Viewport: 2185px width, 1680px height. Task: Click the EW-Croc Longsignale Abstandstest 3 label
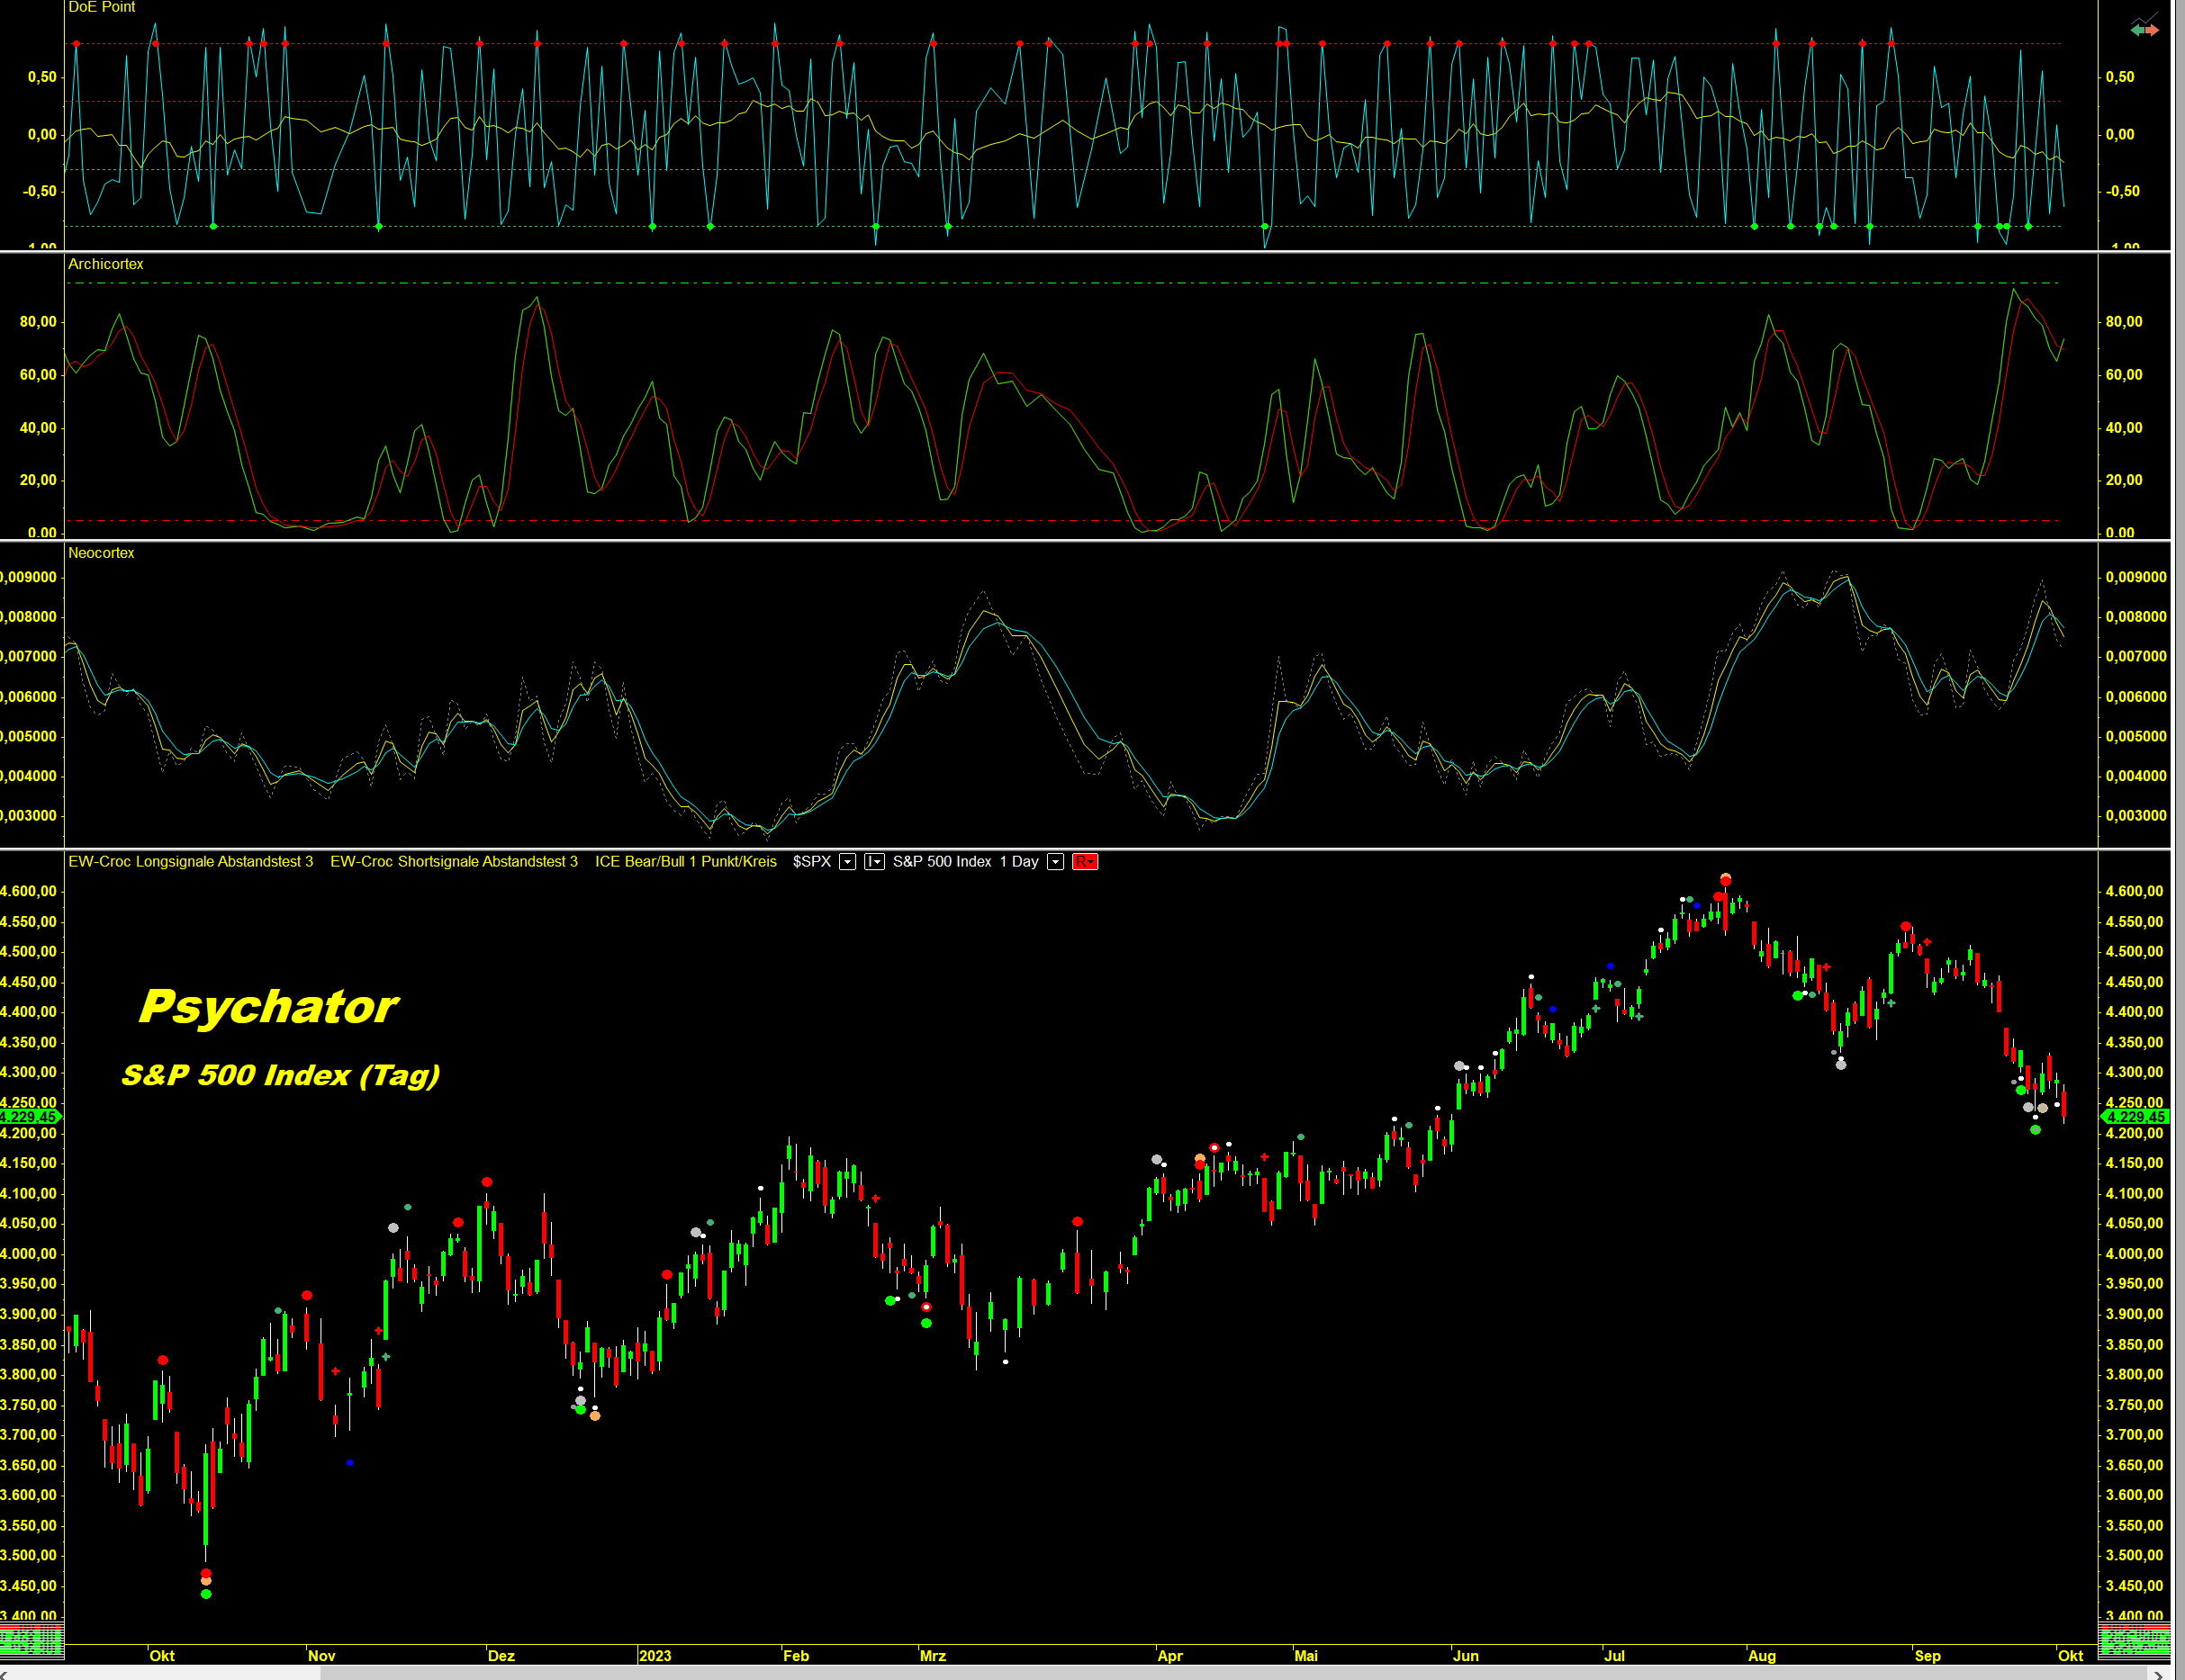pos(190,862)
